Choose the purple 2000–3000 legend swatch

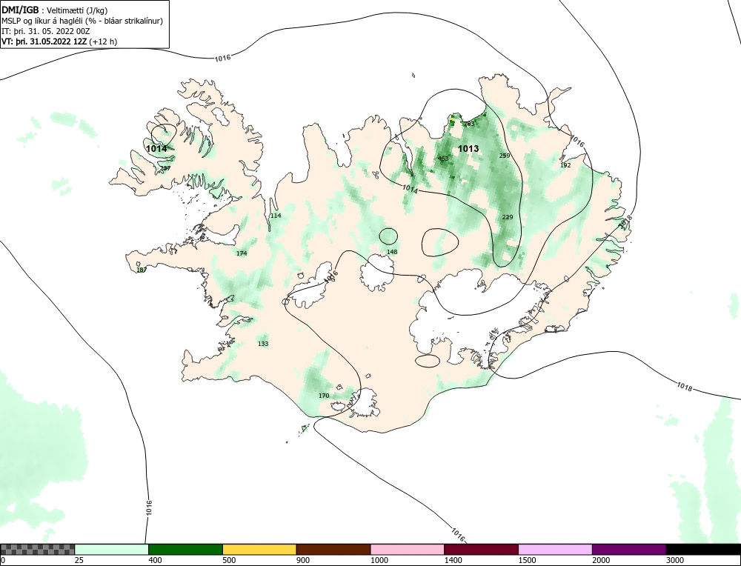pos(629,549)
